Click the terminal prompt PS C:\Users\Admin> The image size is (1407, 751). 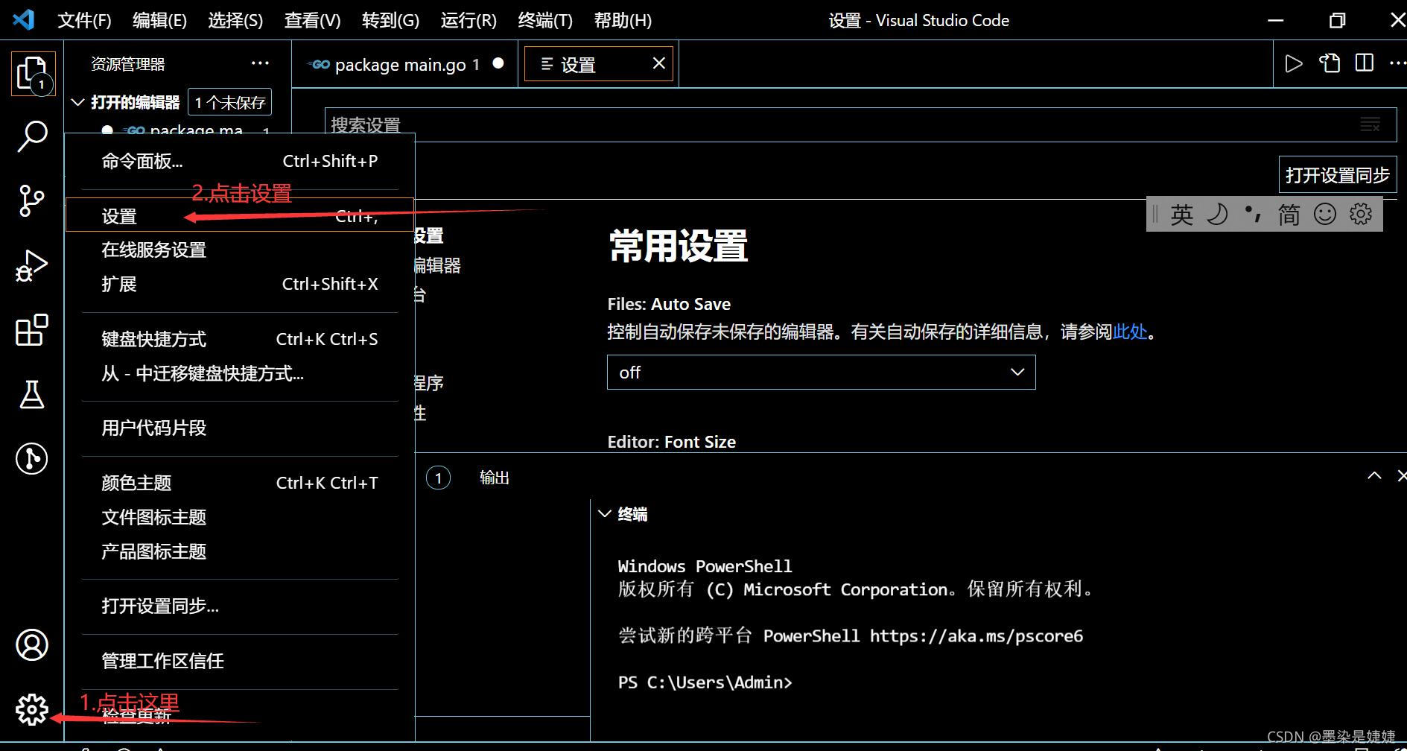[705, 682]
